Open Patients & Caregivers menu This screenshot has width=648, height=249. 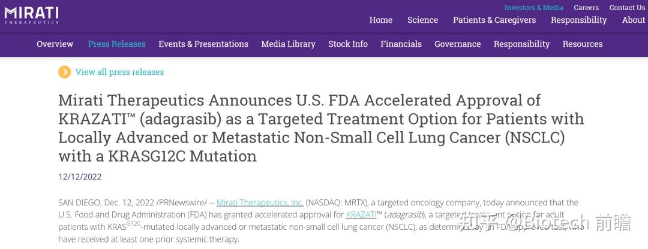pyautogui.click(x=494, y=20)
